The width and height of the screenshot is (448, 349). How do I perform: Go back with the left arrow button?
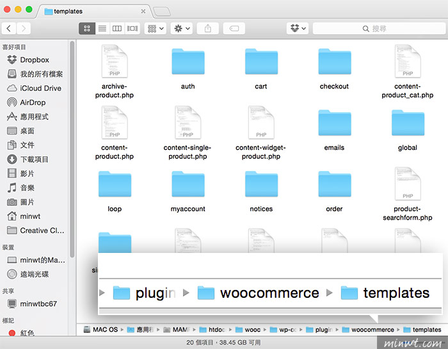coord(9,28)
